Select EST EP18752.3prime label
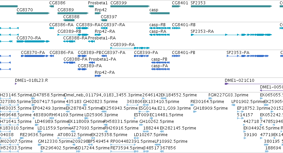 254,108
